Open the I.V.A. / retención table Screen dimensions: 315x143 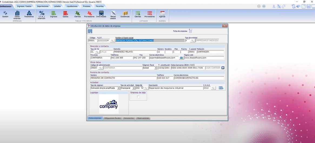[42, 15]
